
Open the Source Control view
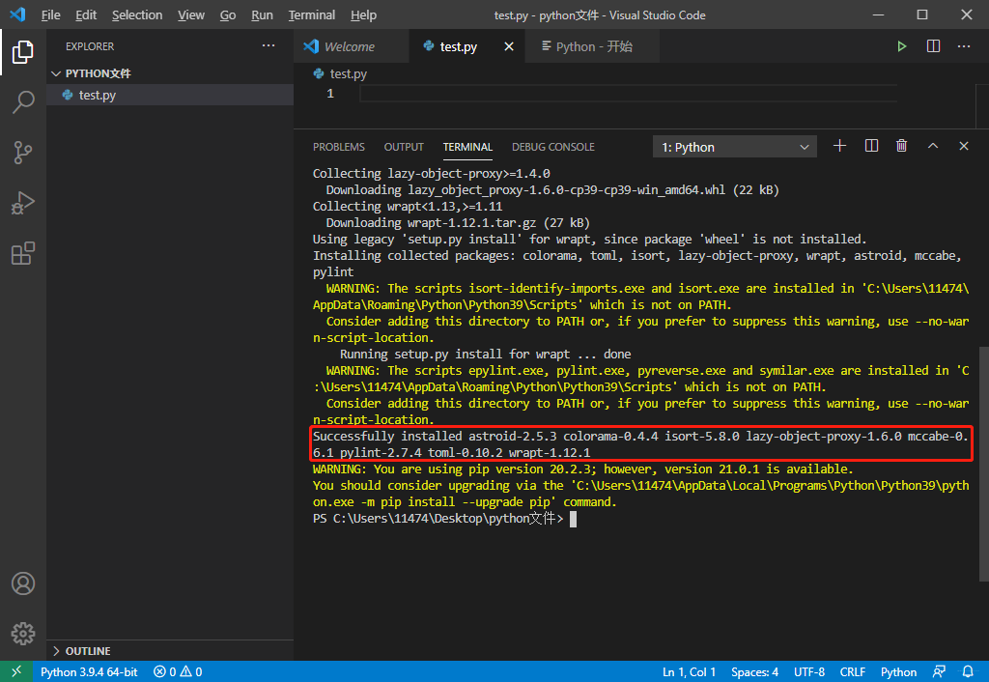[23, 153]
